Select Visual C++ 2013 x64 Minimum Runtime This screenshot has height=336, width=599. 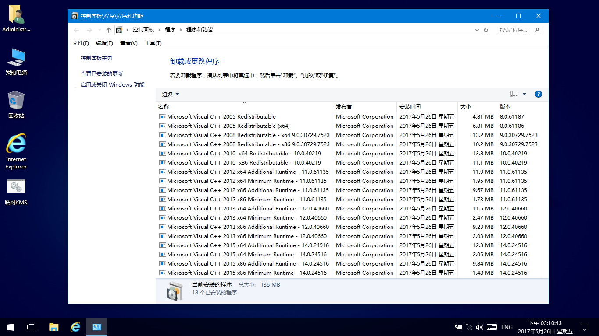pyautogui.click(x=349, y=218)
